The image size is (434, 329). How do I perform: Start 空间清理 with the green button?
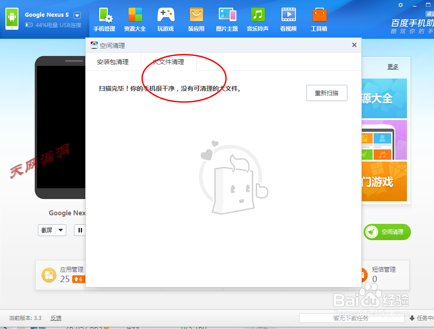[x=387, y=232]
